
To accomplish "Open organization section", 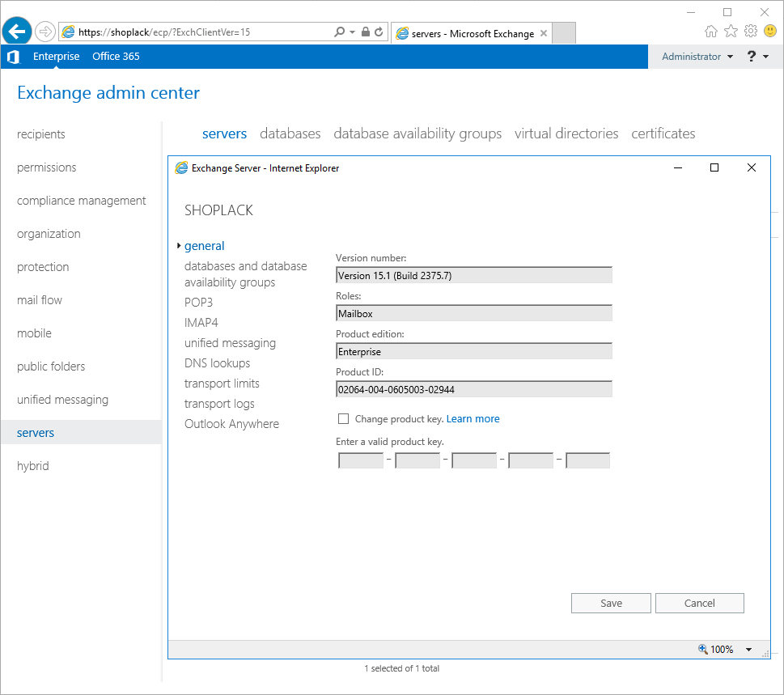I will [x=49, y=234].
